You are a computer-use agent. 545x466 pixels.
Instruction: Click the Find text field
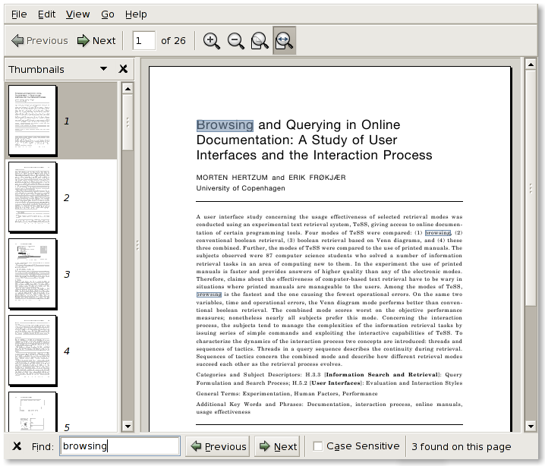(x=120, y=446)
